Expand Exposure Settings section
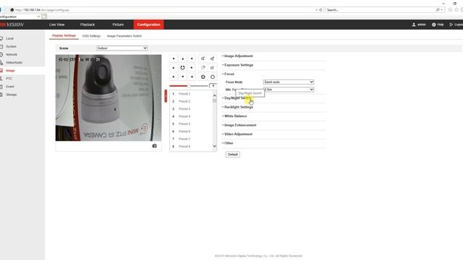Viewport: 463px width, 260px height. click(238, 65)
